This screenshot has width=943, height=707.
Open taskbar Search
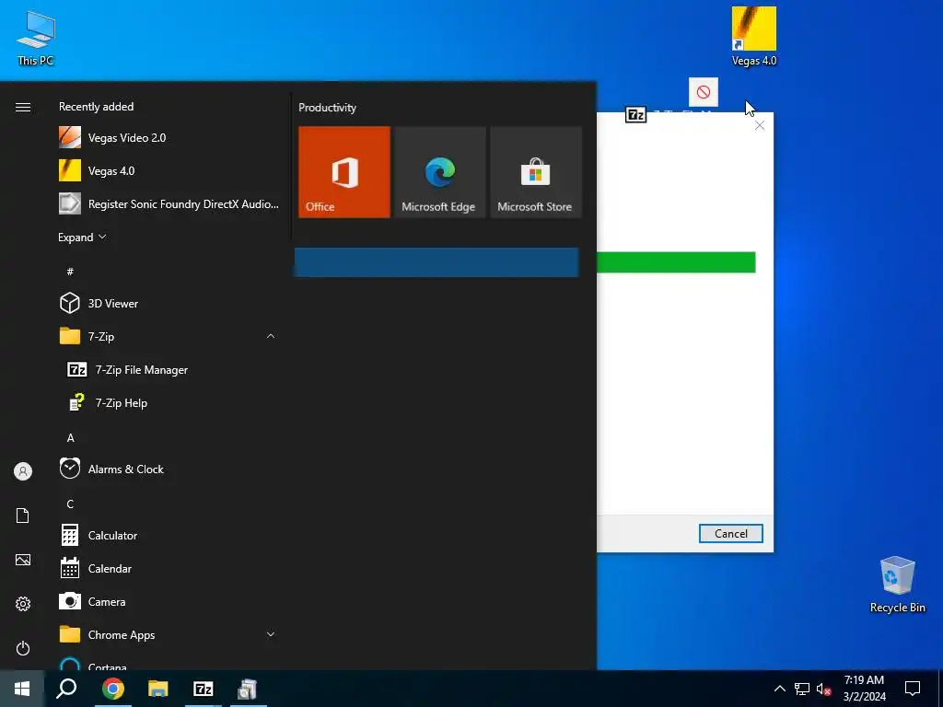tap(66, 689)
